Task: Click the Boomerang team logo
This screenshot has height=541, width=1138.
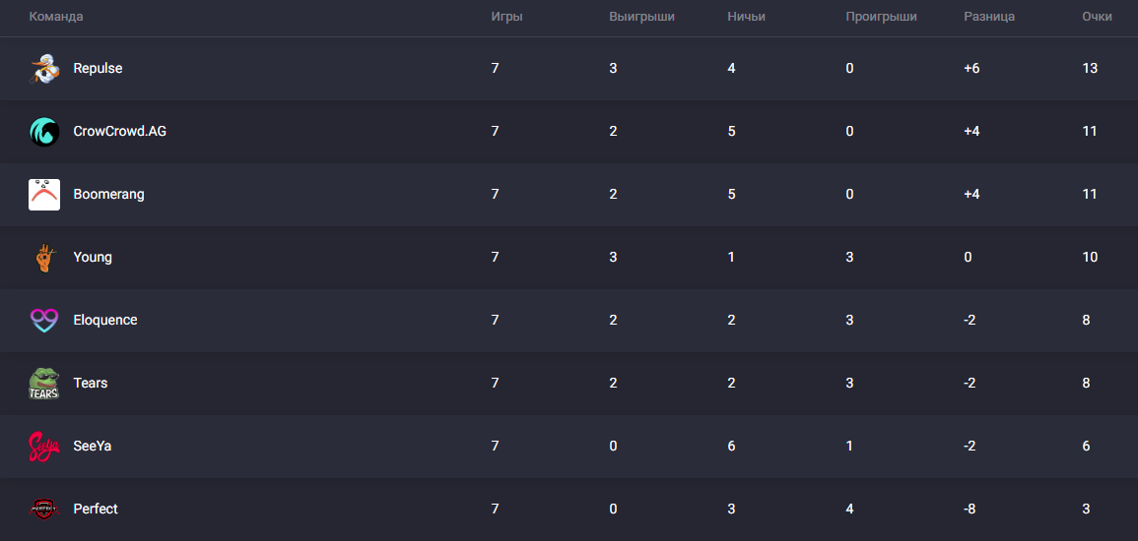Action: [44, 195]
